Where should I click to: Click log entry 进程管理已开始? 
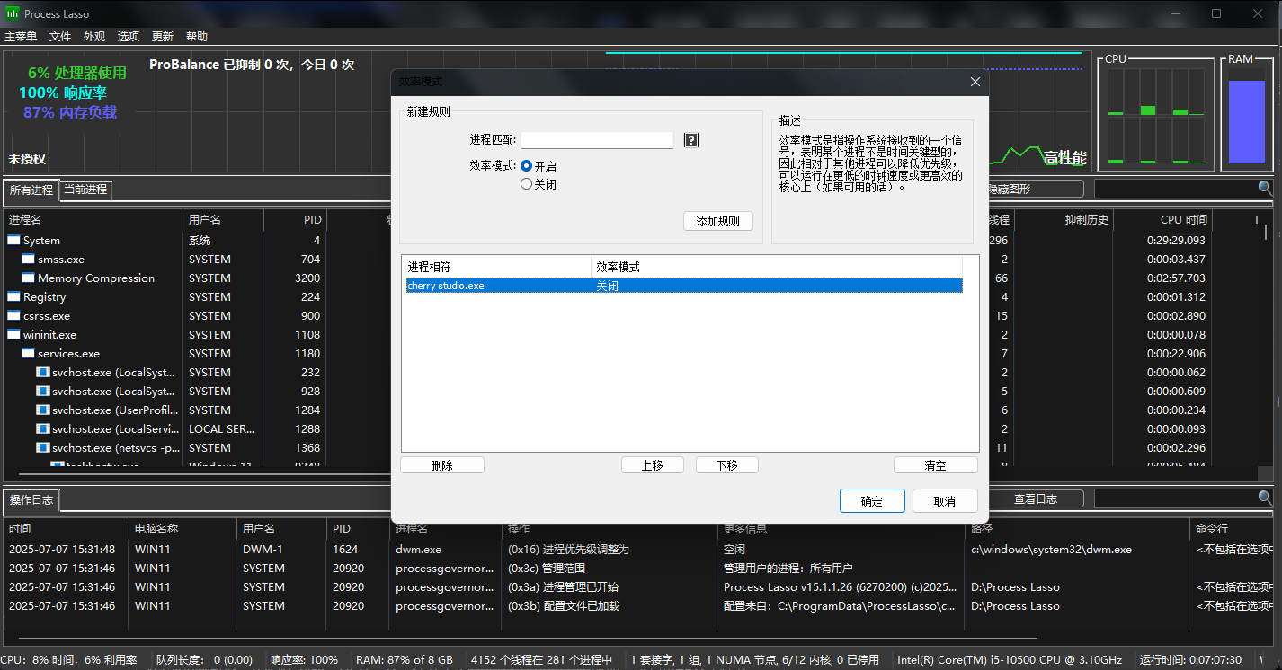(638, 587)
